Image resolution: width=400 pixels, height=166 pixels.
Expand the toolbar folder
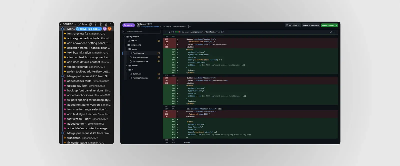[x=126, y=66]
